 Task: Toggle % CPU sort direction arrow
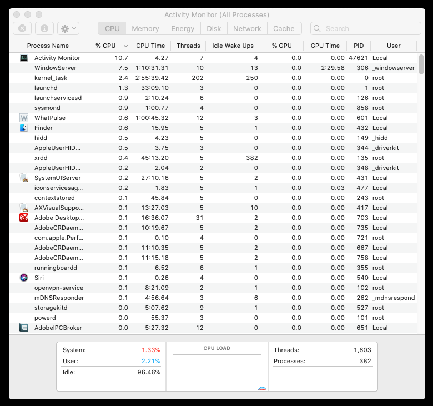pyautogui.click(x=125, y=46)
